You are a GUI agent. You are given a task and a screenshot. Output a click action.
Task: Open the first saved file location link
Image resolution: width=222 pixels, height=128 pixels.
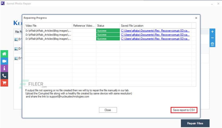[155, 31]
